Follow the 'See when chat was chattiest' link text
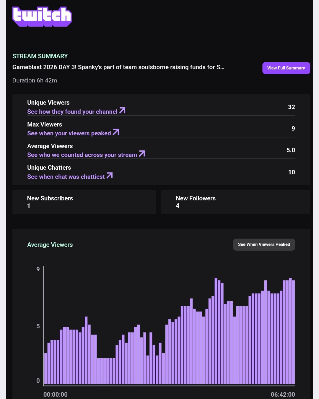The height and width of the screenshot is (399, 319). click(66, 177)
